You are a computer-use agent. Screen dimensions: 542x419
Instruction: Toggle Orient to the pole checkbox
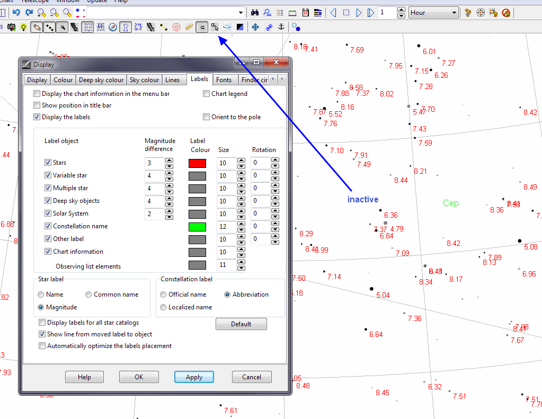[x=206, y=117]
